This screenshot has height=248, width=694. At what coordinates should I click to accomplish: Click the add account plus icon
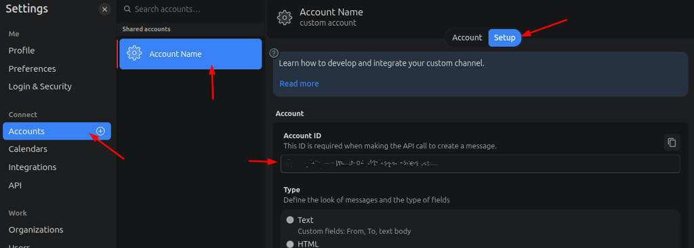(100, 131)
